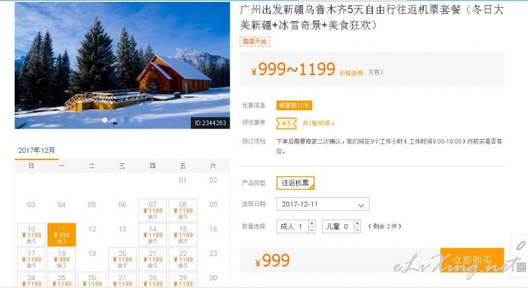The height and width of the screenshot is (288, 528).
Task: Select first carousel dot on photo
Action: point(105,120)
